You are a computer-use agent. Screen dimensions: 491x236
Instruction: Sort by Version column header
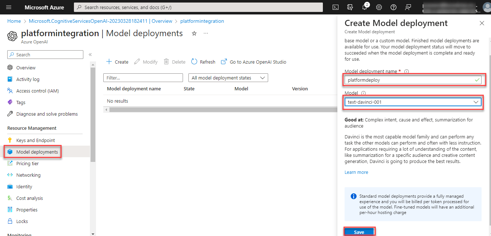(300, 89)
